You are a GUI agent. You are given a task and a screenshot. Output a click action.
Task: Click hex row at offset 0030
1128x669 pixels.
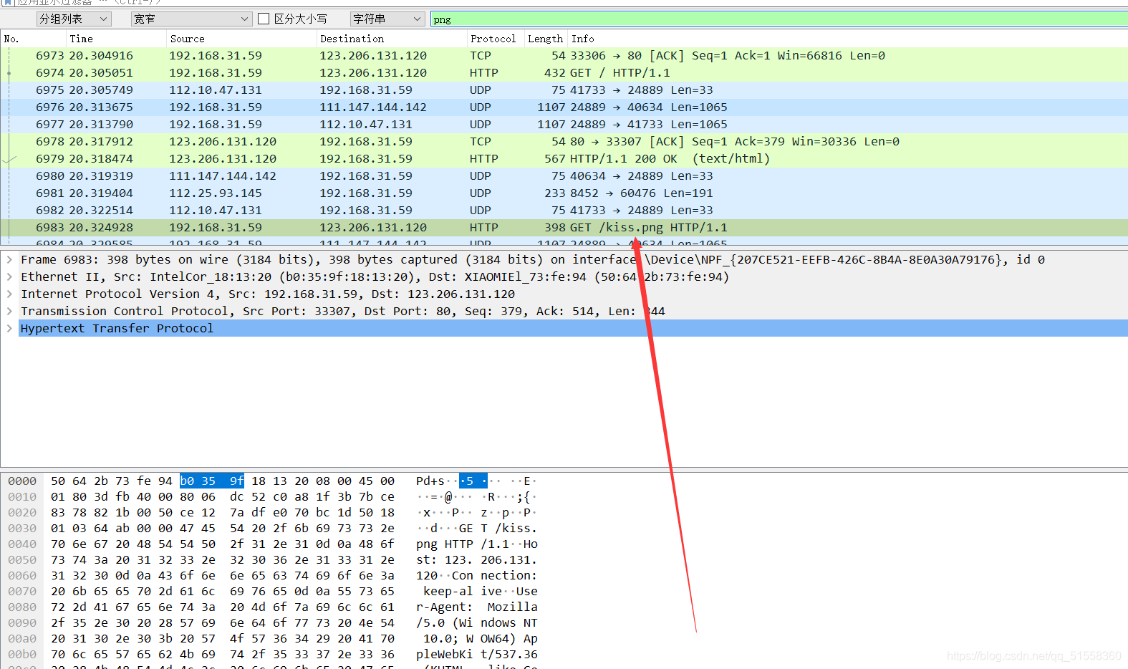pos(222,529)
